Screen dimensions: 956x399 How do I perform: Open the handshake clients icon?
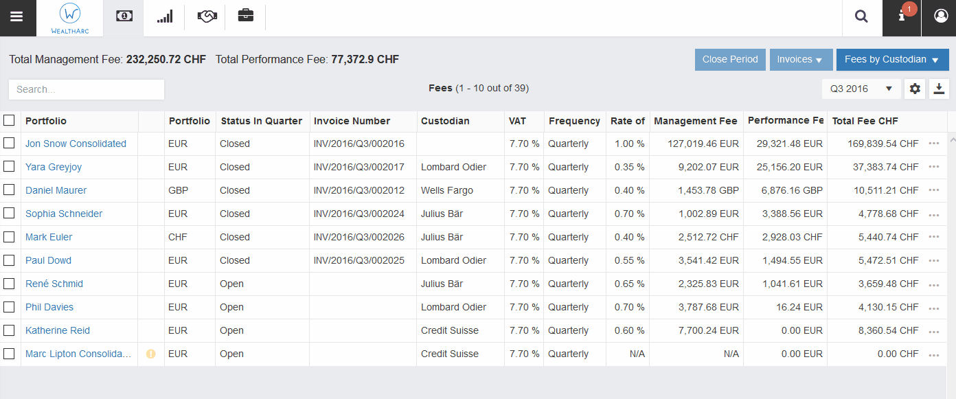pyautogui.click(x=207, y=16)
